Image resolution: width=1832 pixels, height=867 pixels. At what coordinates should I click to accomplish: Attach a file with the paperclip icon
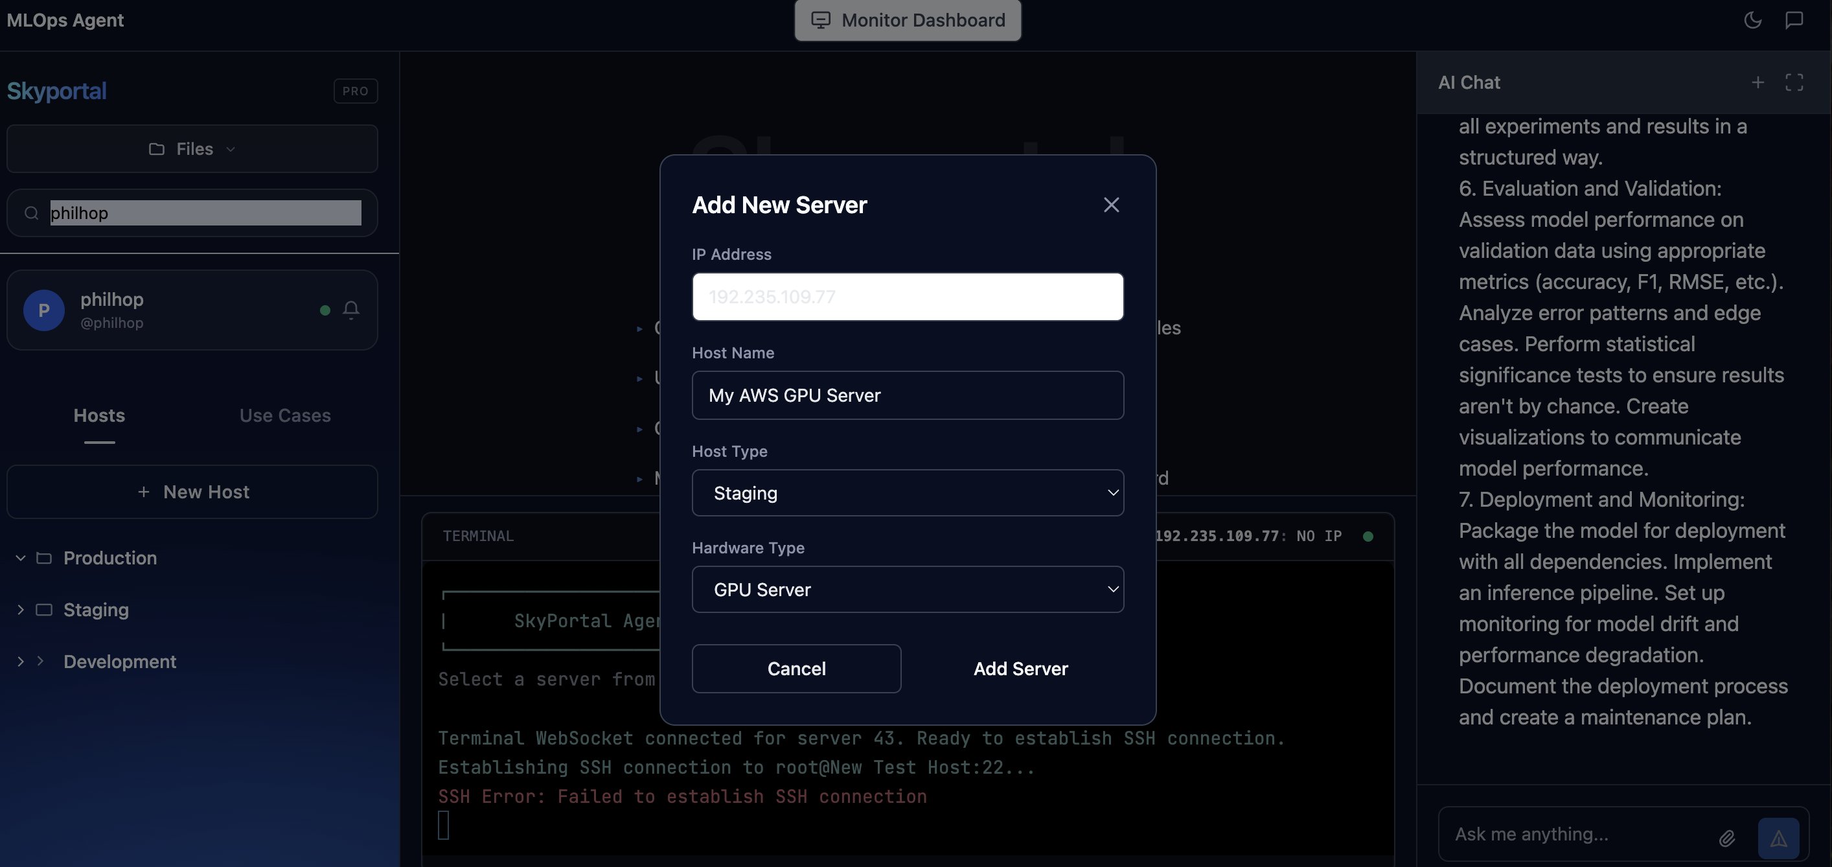[x=1728, y=838]
